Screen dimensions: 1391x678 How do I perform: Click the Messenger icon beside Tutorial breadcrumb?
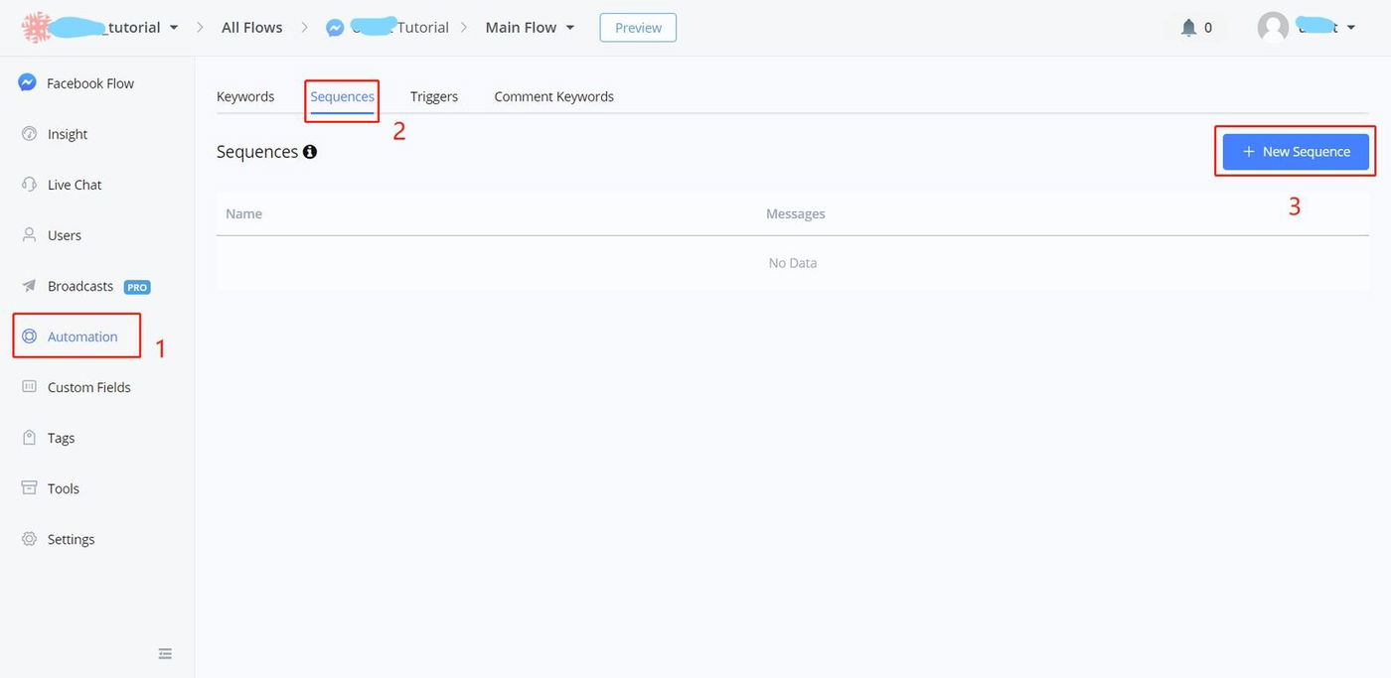(336, 28)
